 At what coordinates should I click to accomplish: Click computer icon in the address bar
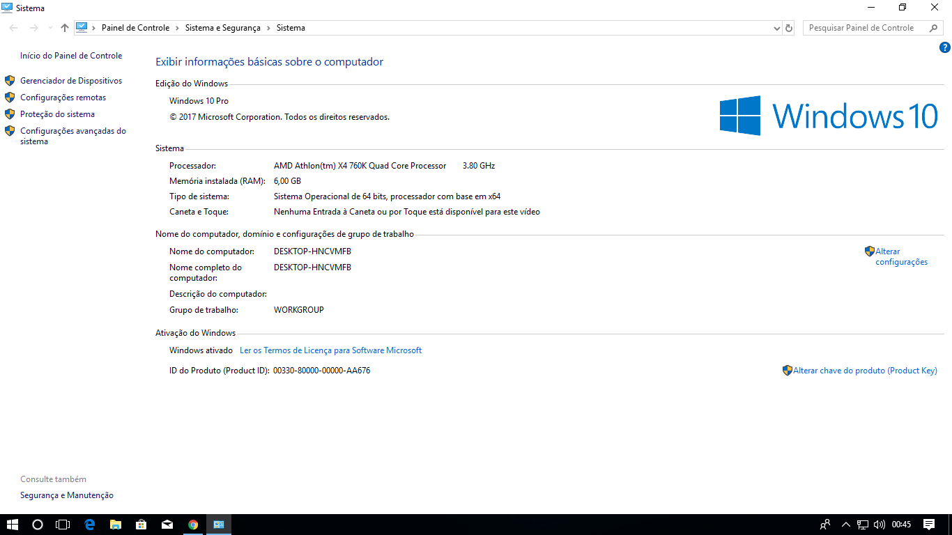[82, 28]
